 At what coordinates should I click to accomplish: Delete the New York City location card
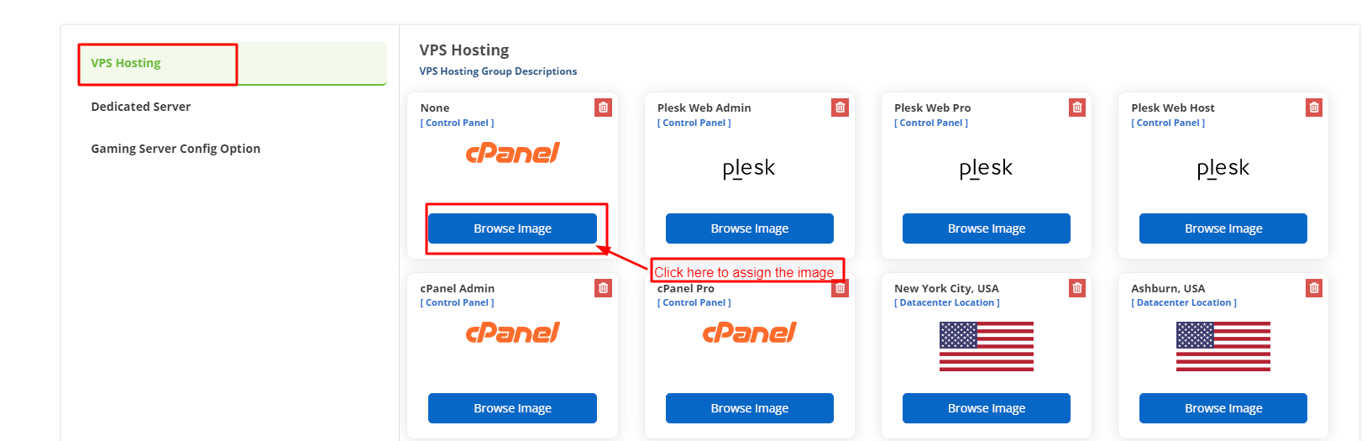pos(1076,288)
